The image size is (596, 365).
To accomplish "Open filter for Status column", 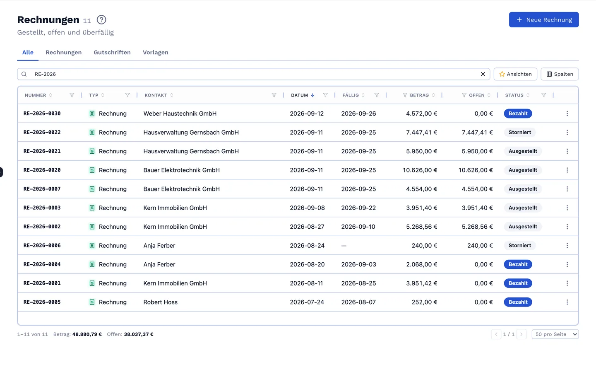I will [544, 95].
